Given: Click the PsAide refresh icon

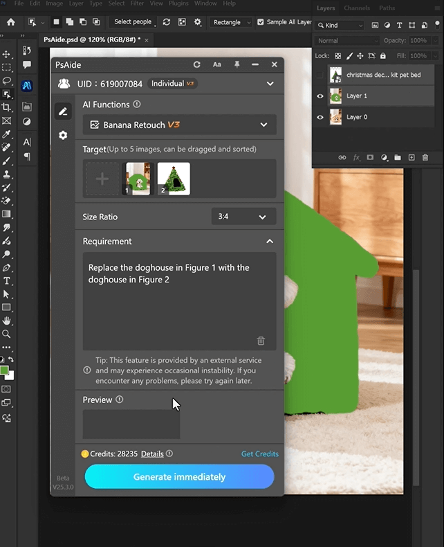Looking at the screenshot, I should (197, 64).
